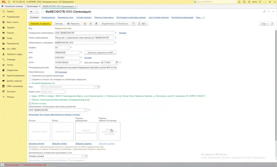Click the envelope icon in form toolbar
The image size is (277, 167).
tap(85, 24)
